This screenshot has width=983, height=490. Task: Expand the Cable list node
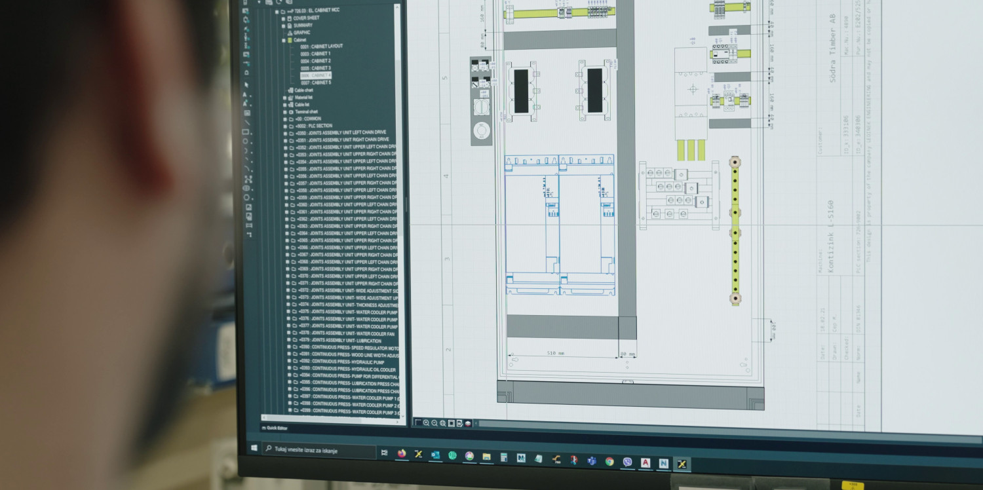click(x=286, y=104)
